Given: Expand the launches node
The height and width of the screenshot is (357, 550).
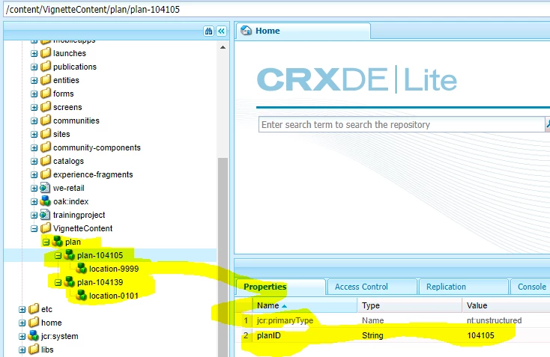Looking at the screenshot, I should tap(34, 54).
